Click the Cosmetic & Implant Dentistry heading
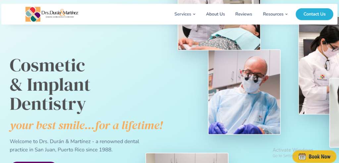This screenshot has width=339, height=163. [50, 85]
